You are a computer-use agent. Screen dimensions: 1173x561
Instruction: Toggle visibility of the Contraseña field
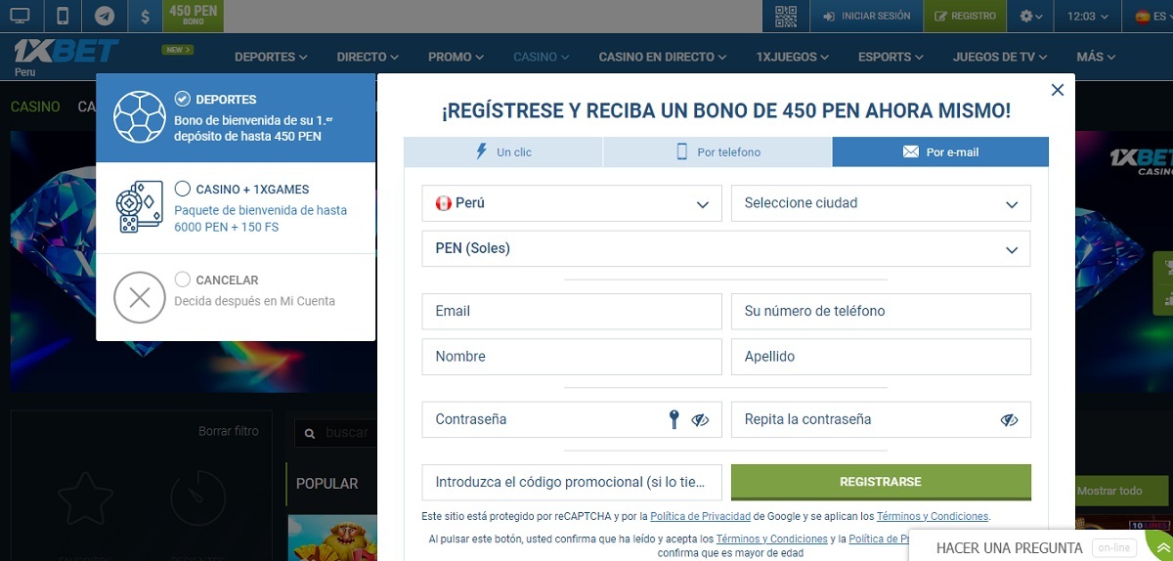pos(700,420)
